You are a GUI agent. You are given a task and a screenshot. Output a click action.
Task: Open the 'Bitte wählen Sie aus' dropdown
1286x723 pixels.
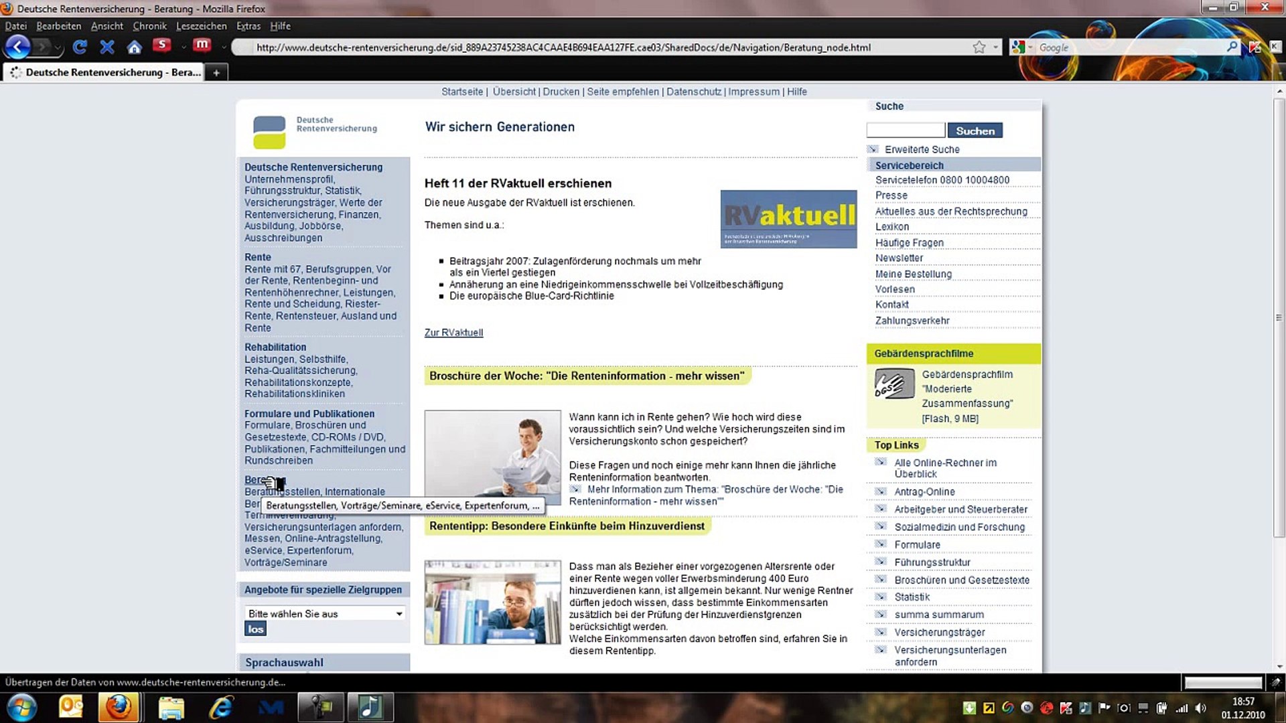pos(325,614)
